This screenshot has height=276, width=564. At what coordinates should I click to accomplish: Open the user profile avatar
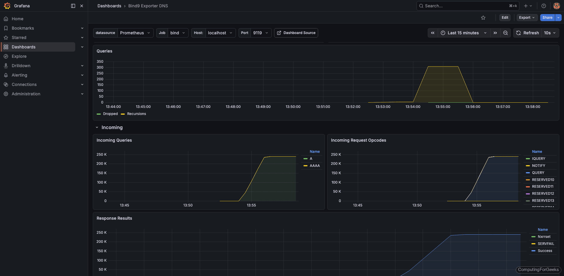[556, 6]
